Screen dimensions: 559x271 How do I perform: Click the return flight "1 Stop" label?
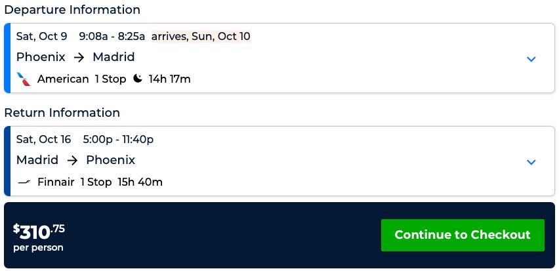(x=96, y=182)
